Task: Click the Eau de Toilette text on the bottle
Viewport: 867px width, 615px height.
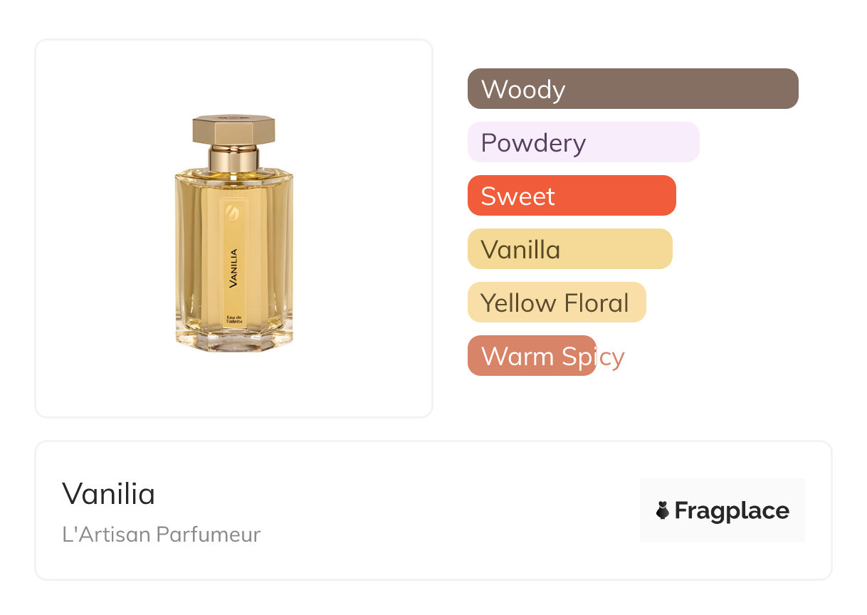Action: tap(234, 320)
